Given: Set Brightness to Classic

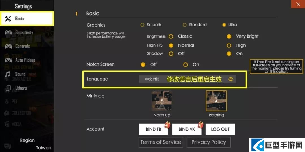Looking at the screenshot, I should tap(171, 36).
